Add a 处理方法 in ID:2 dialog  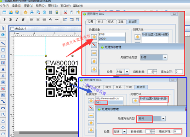[138, 37]
